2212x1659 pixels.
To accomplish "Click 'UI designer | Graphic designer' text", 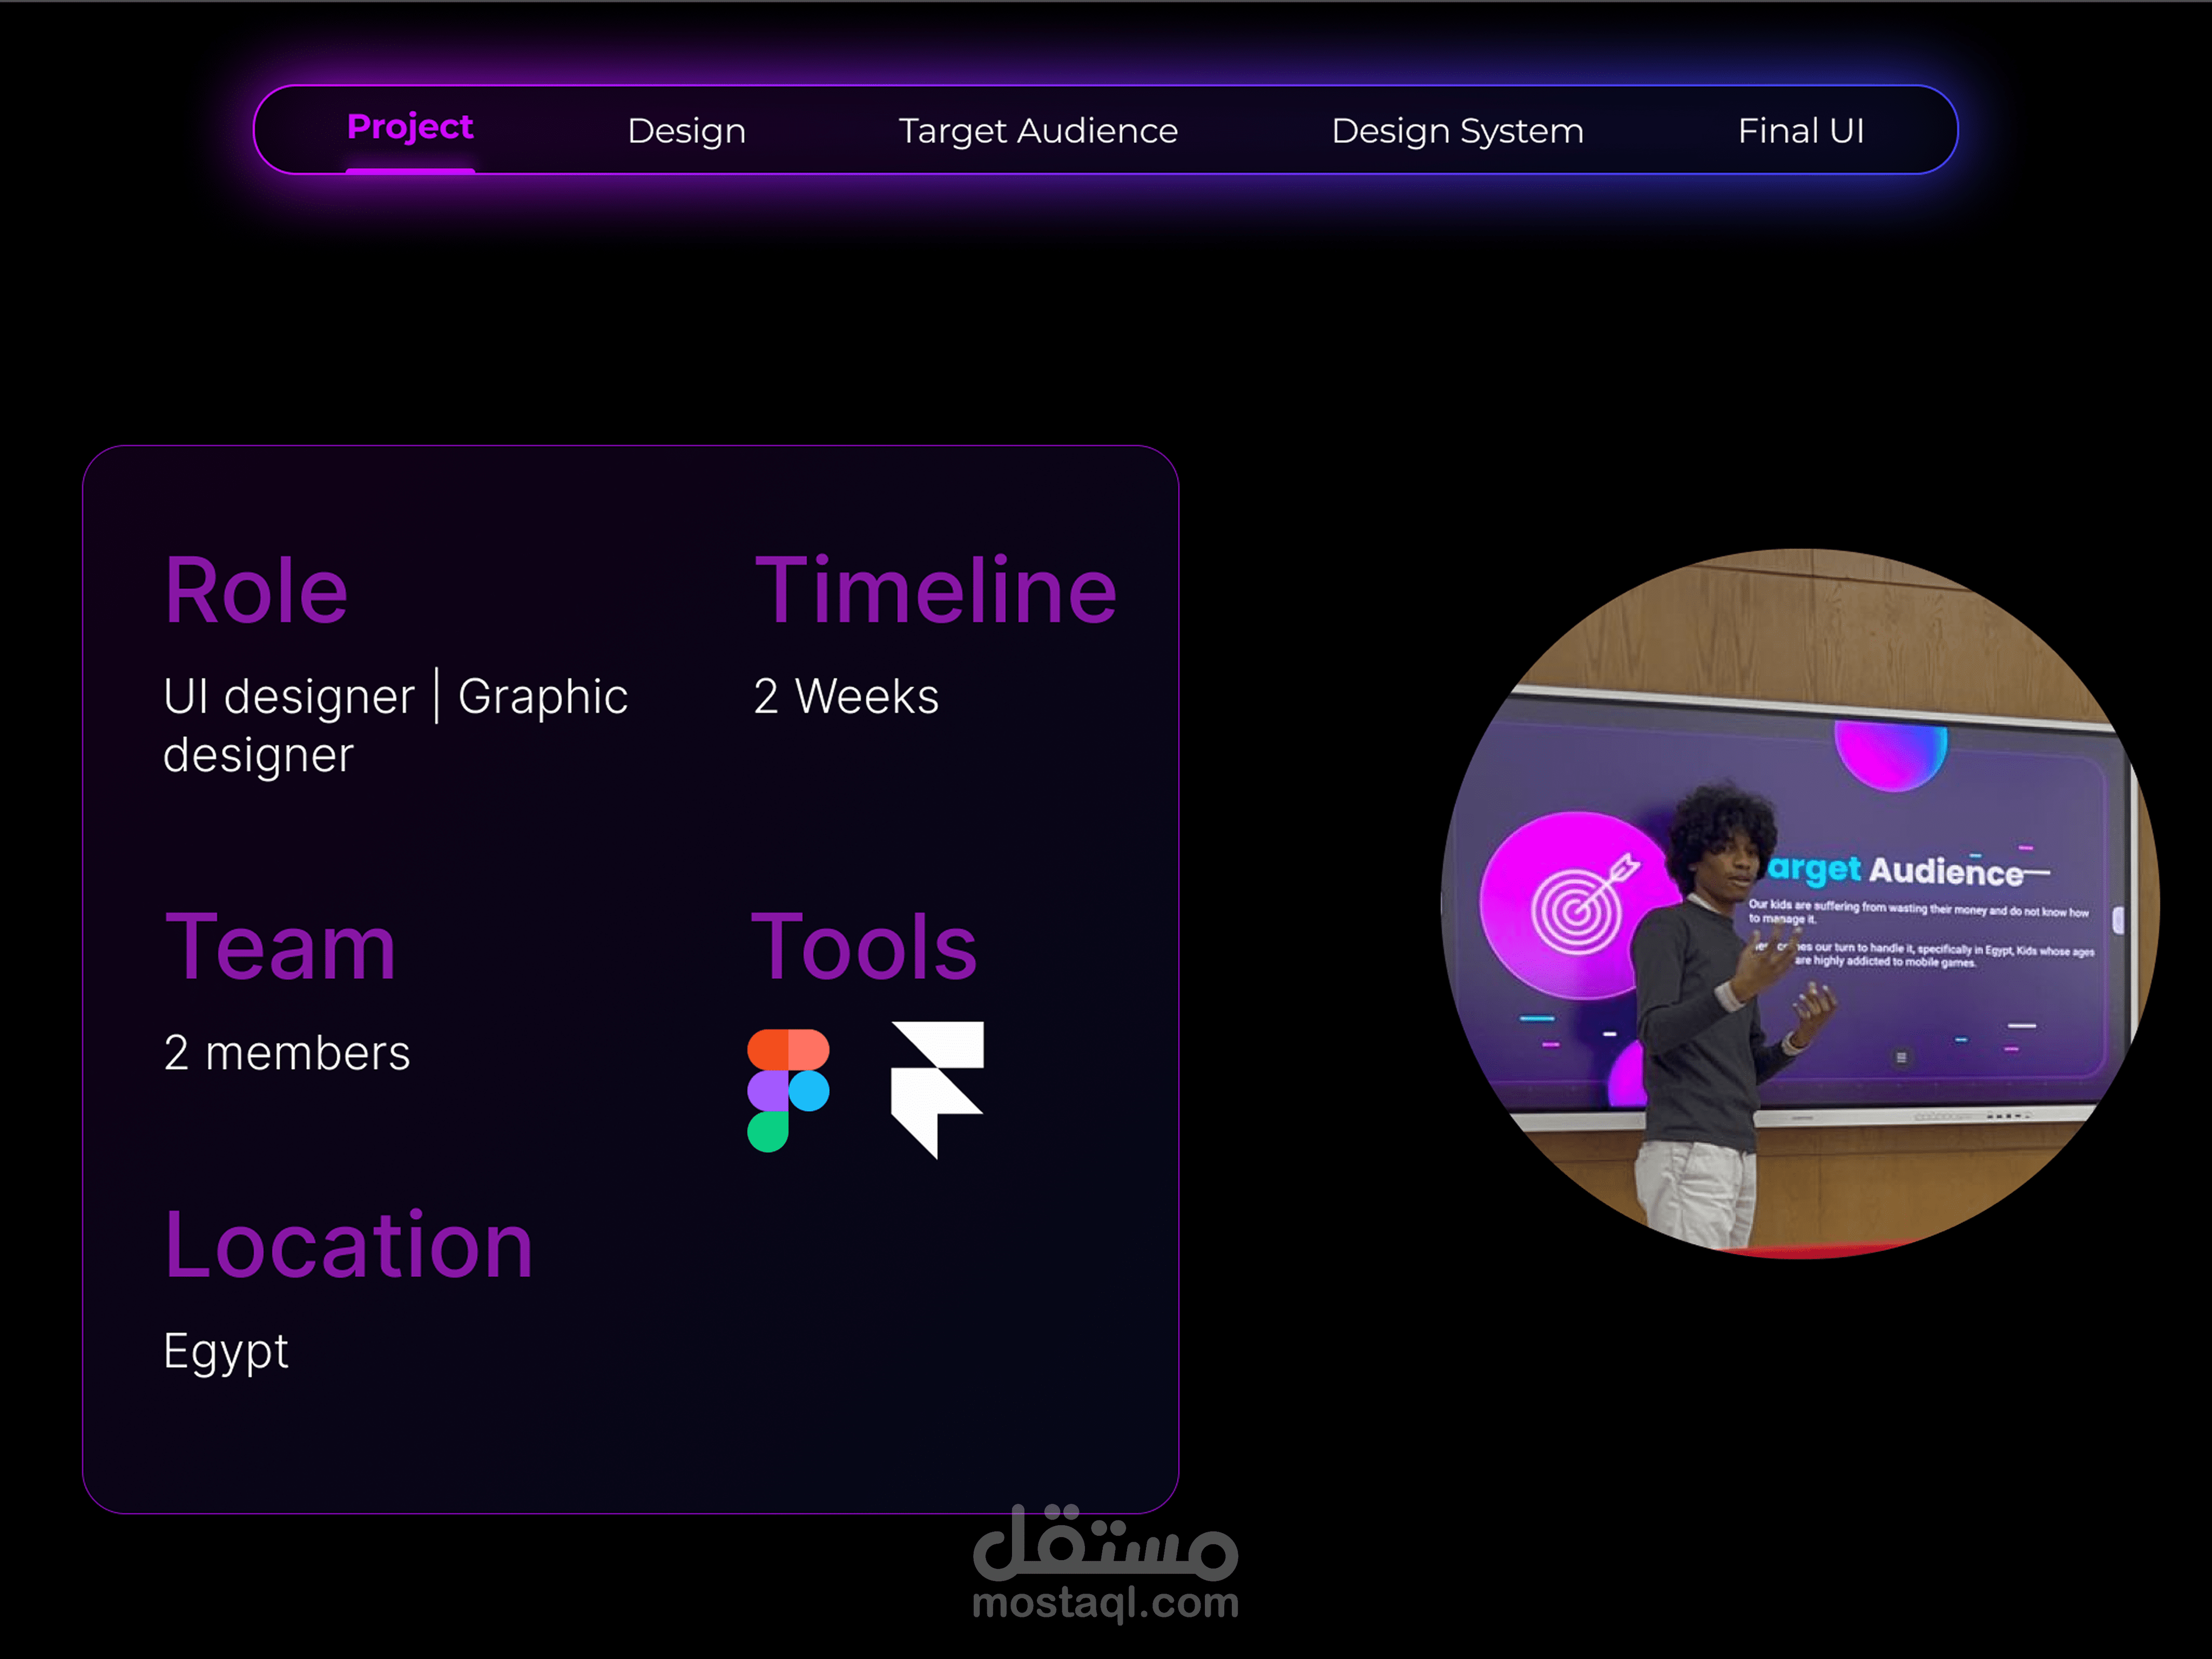I will click(395, 725).
